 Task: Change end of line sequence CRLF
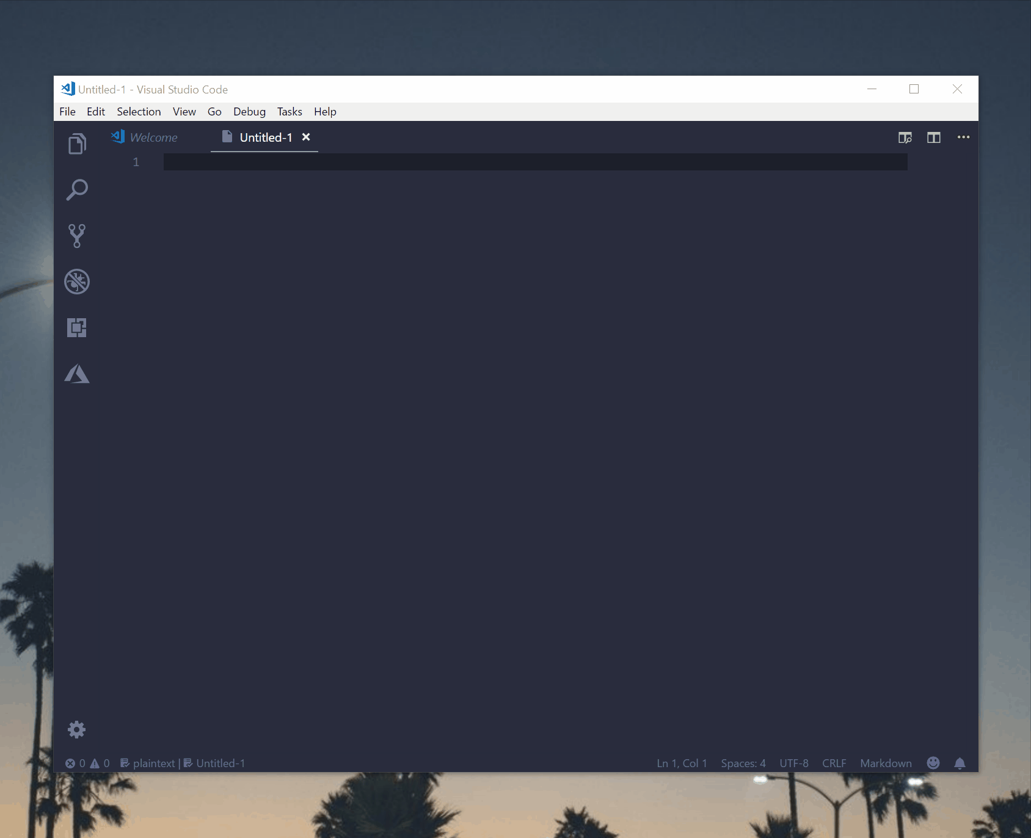pyautogui.click(x=834, y=763)
